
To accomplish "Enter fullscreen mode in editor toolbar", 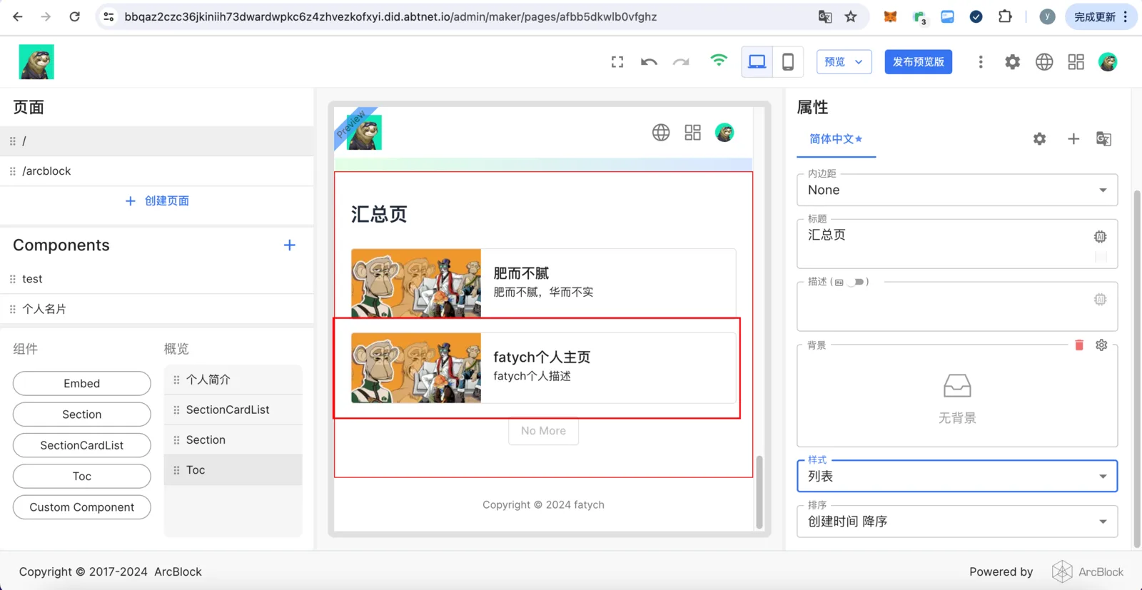I will tap(617, 62).
